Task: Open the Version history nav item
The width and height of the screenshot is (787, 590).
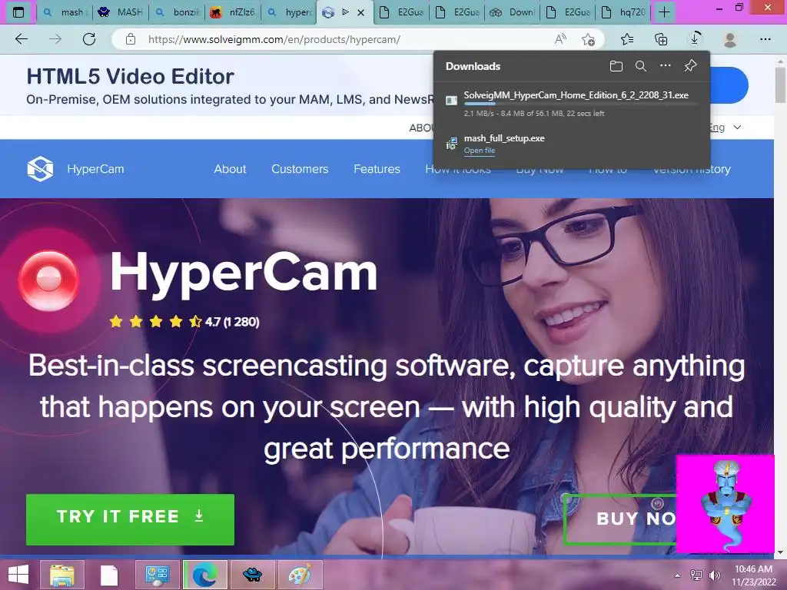Action: pos(692,170)
